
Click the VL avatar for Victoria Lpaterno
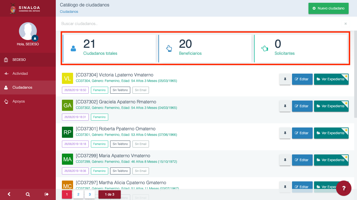click(x=67, y=78)
